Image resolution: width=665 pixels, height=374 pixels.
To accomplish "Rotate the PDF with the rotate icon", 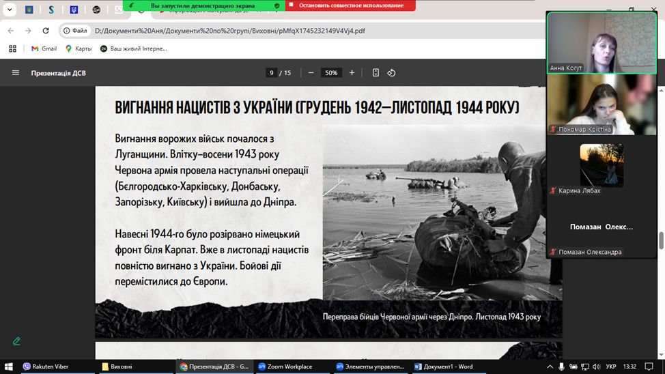I will pyautogui.click(x=391, y=73).
